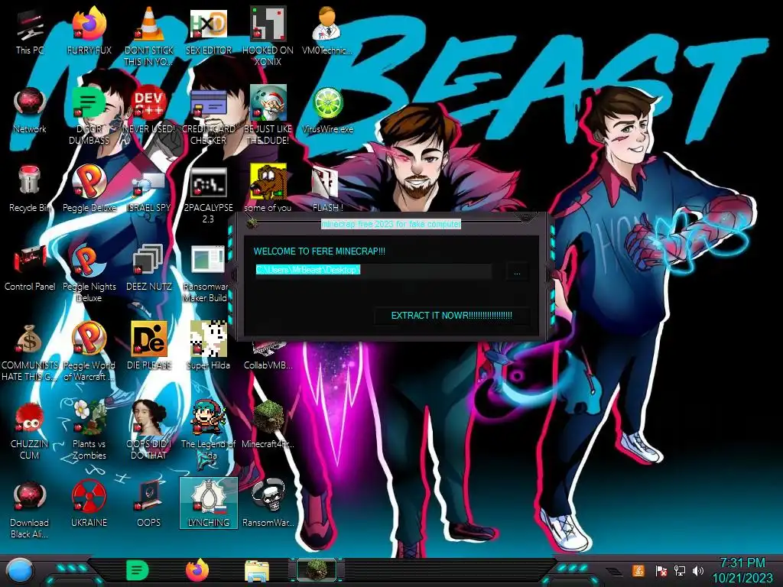783x587 pixels.
Task: Close the minecrap free 2023 dialog
Action: pos(525,218)
